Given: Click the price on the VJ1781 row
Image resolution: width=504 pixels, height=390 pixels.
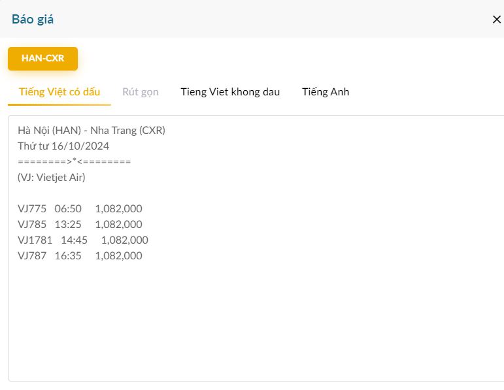Looking at the screenshot, I should pos(124,240).
